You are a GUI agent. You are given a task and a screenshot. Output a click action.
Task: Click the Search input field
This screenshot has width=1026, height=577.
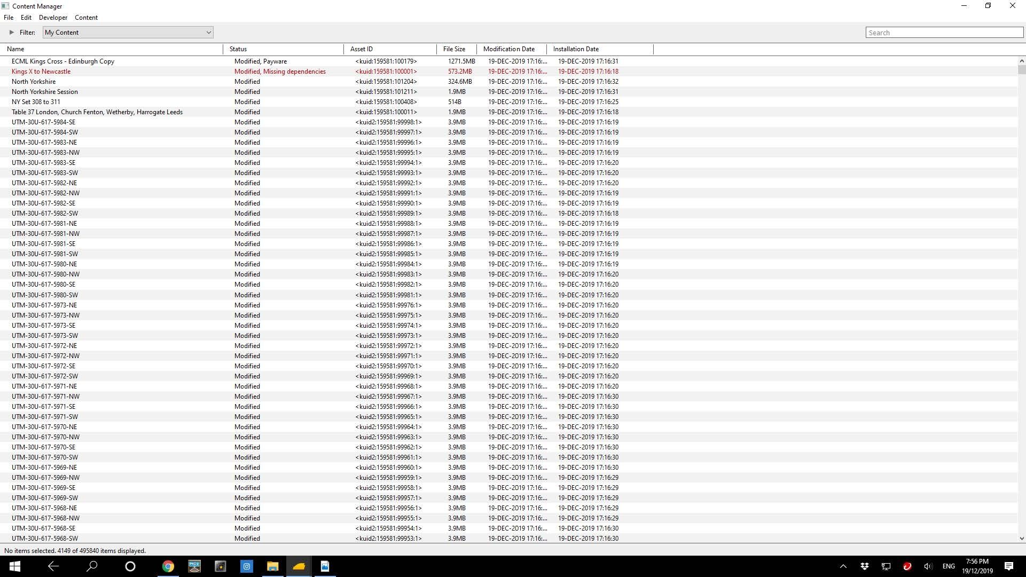(944, 33)
